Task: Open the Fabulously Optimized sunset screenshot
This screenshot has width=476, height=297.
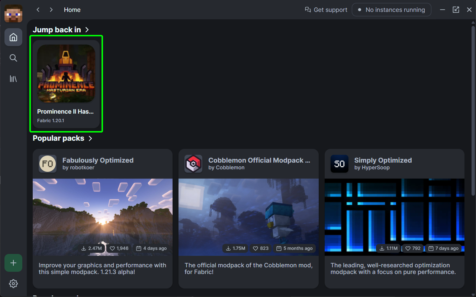Action: click(x=103, y=217)
